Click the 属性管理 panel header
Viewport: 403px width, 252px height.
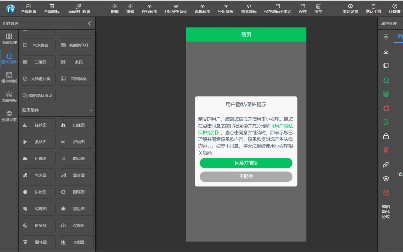(389, 23)
